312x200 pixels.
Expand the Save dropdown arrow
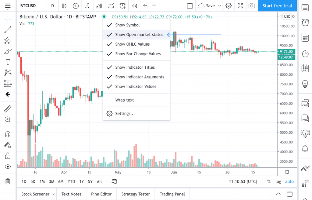tap(219, 6)
